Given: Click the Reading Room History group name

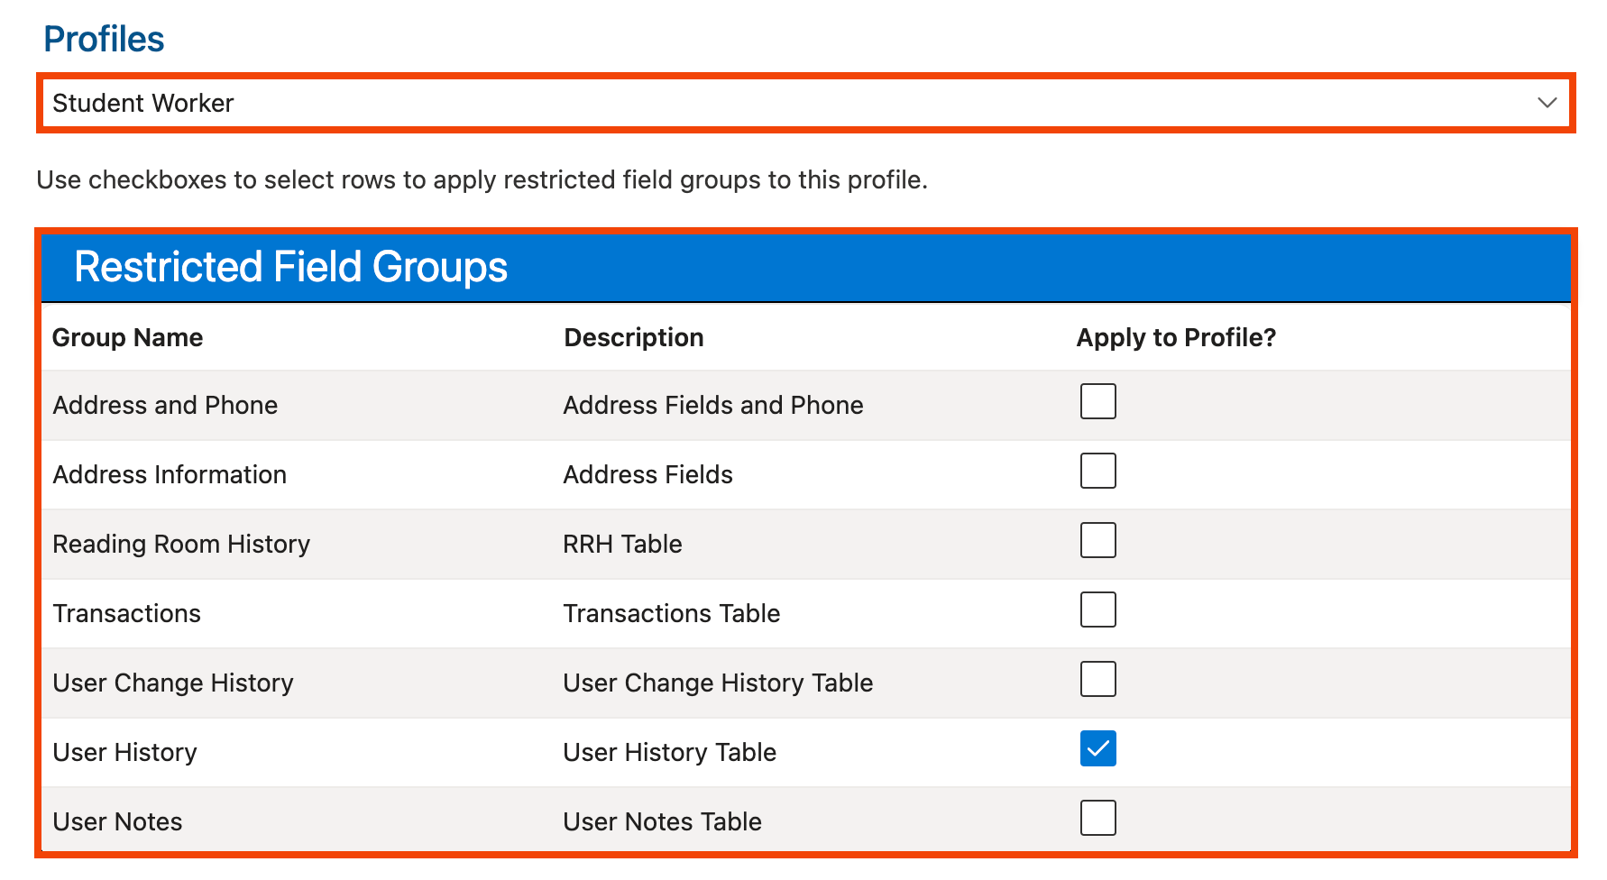Looking at the screenshot, I should tap(181, 545).
